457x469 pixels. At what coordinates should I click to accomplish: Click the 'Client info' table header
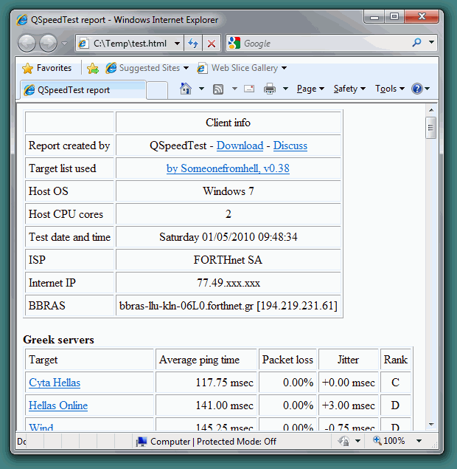[x=228, y=123]
